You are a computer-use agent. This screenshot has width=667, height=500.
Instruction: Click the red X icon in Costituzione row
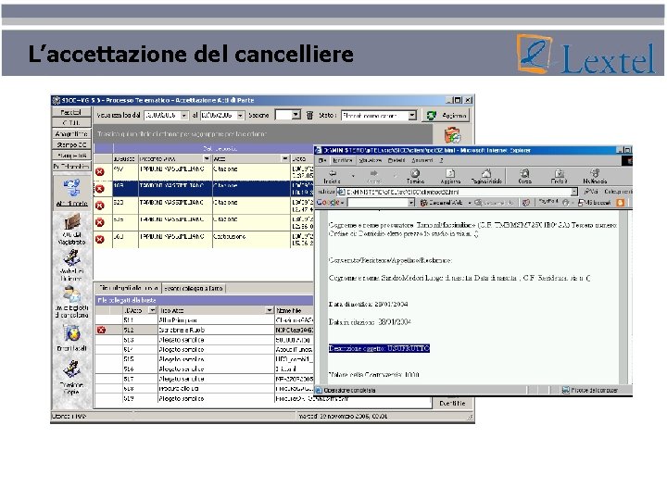pos(100,240)
